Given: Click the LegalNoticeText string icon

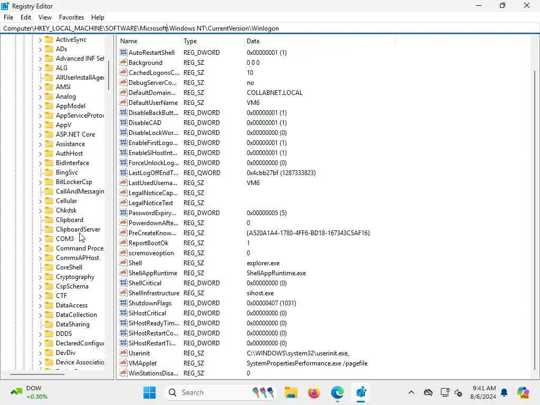Looking at the screenshot, I should [123, 202].
